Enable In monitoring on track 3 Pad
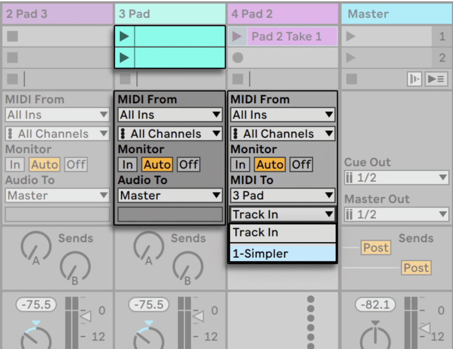Screen dimensions: 453x349 click(x=127, y=164)
